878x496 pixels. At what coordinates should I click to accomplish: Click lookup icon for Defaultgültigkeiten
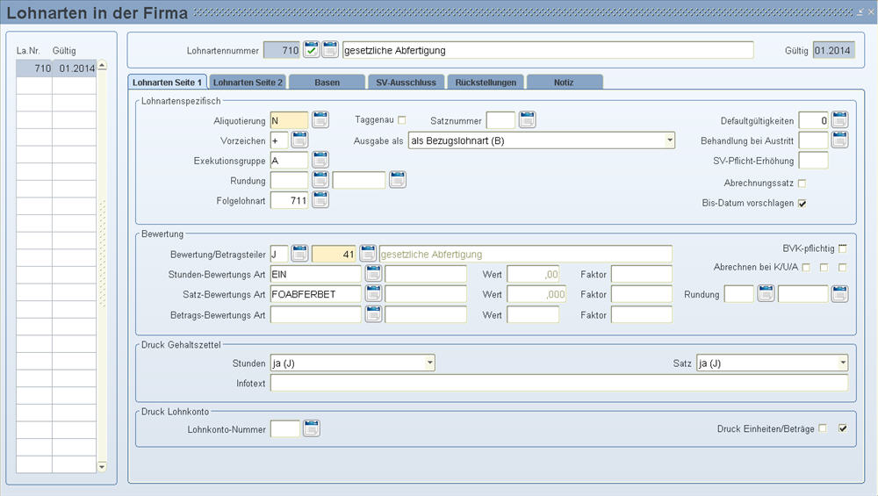point(839,119)
